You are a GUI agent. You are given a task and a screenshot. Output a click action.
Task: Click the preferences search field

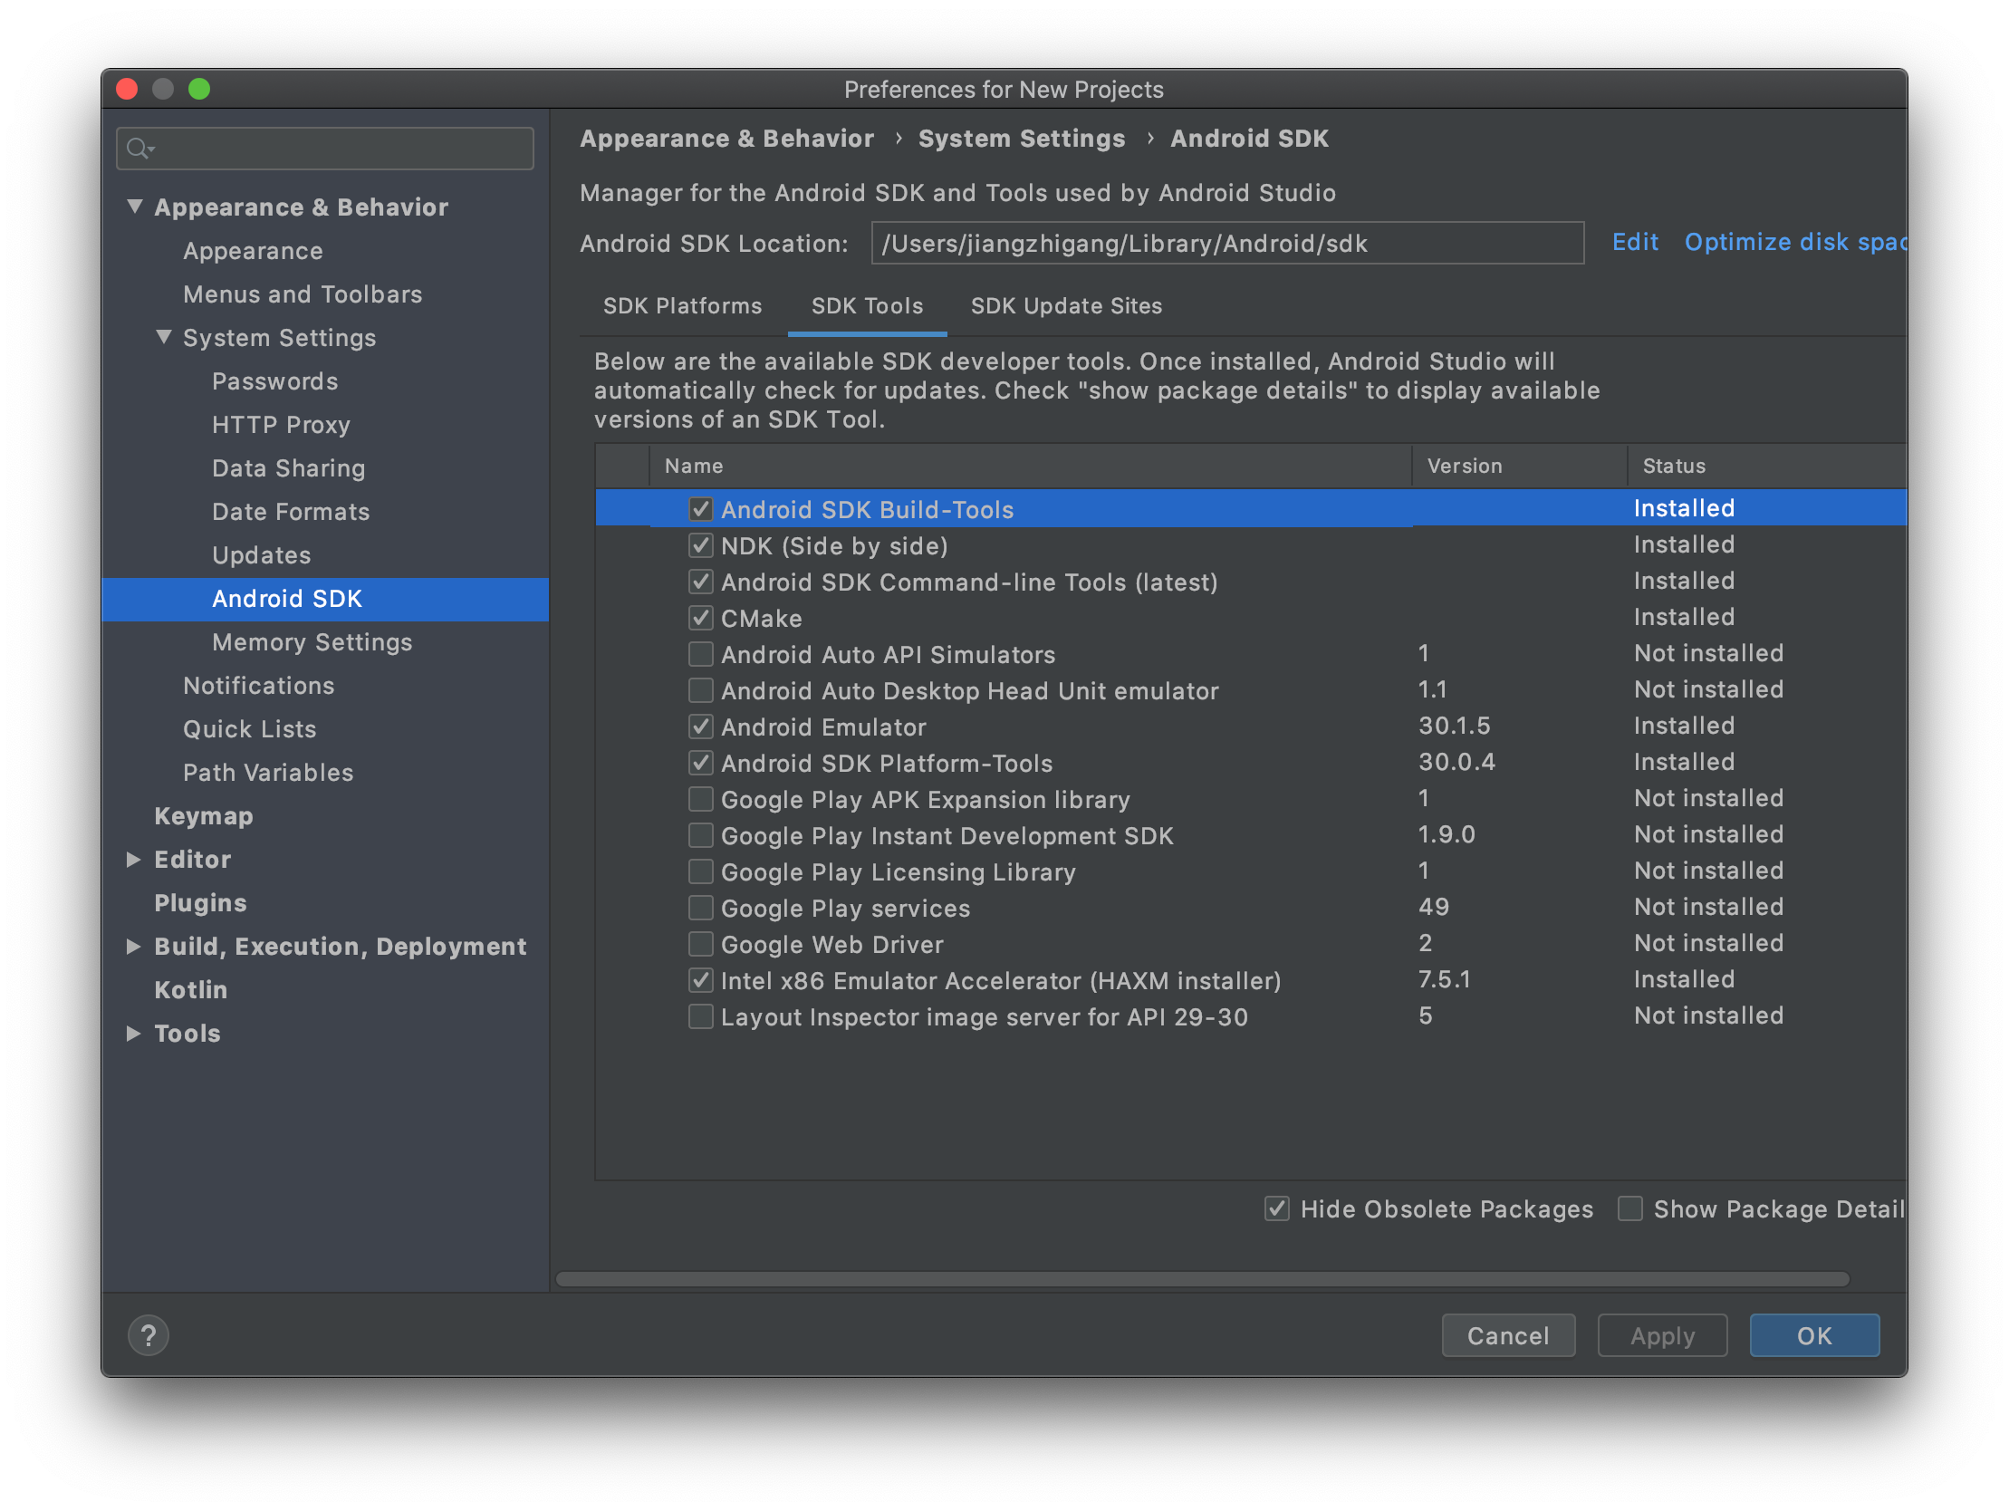click(x=325, y=148)
